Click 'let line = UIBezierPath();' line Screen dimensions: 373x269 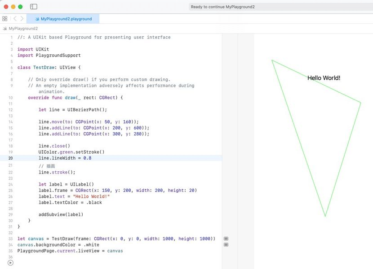(x=73, y=110)
